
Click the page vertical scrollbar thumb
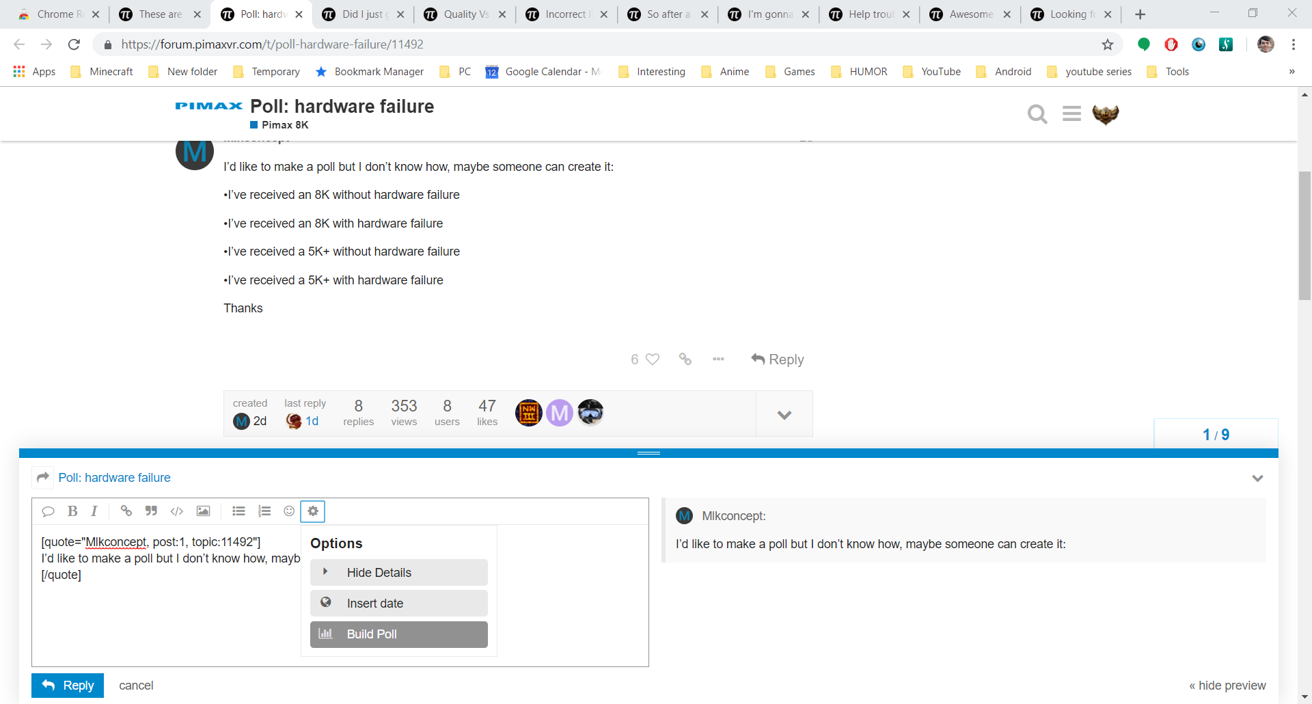tap(1304, 236)
